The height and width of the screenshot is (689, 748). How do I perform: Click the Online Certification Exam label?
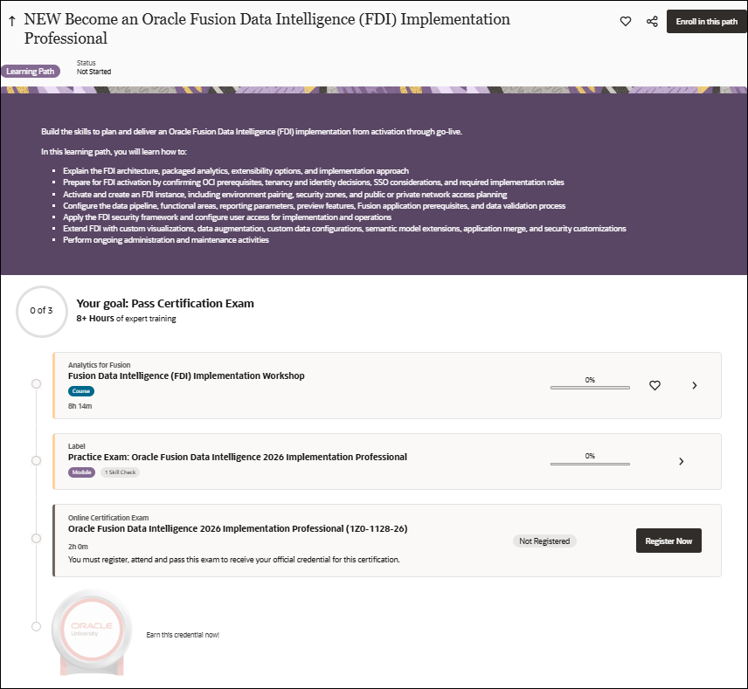(108, 517)
